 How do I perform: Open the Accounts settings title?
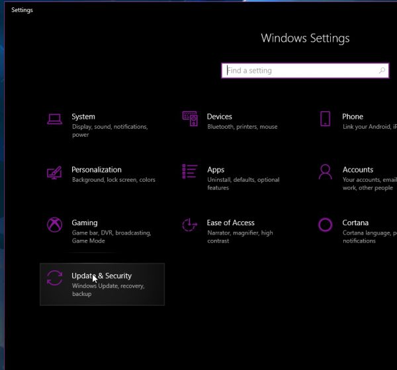(358, 170)
